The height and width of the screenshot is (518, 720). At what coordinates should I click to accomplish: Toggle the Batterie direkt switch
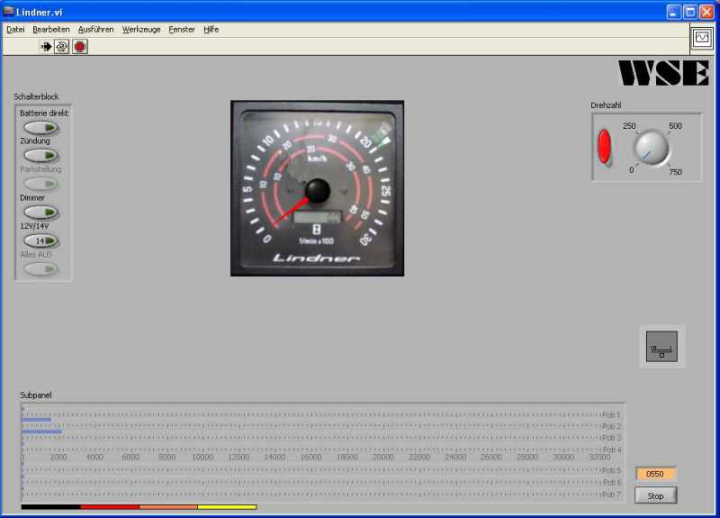coord(41,127)
